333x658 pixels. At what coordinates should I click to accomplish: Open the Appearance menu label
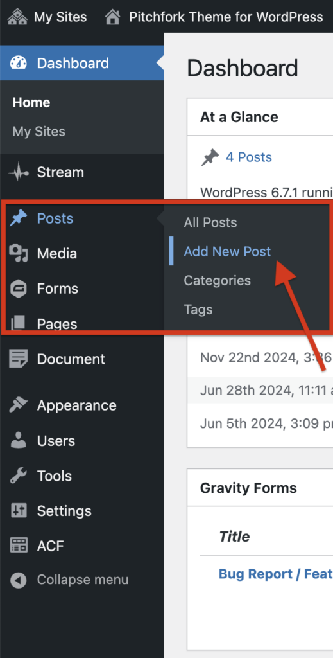pos(76,405)
